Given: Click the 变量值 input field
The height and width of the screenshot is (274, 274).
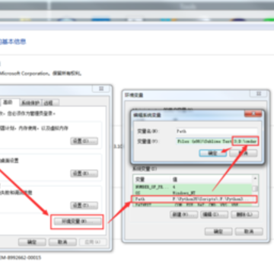Looking at the screenshot, I should 217,141.
